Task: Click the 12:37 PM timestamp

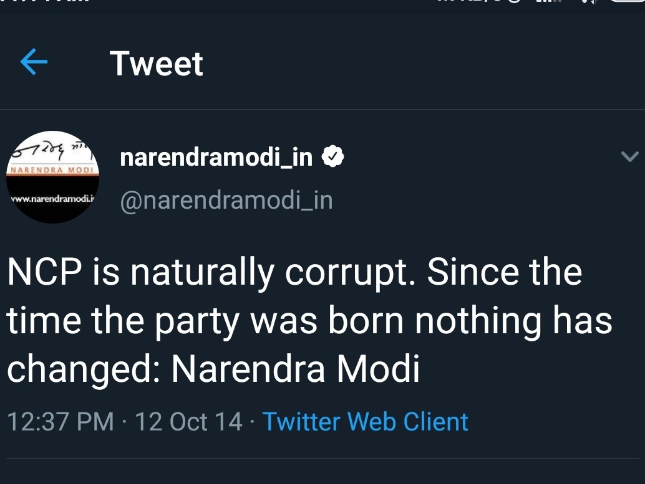Action: [x=61, y=422]
